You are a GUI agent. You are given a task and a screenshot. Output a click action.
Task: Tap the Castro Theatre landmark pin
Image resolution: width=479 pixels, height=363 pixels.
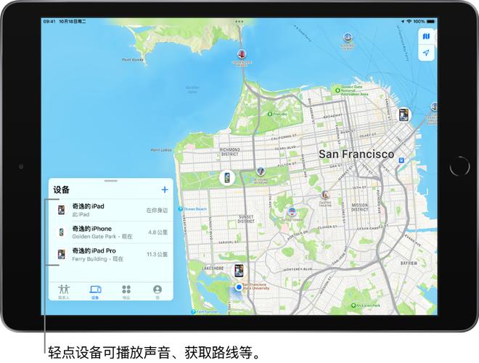point(324,195)
